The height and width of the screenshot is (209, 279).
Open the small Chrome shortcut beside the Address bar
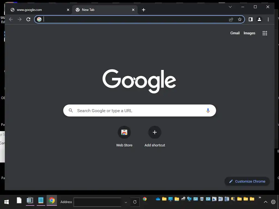tap(145, 199)
